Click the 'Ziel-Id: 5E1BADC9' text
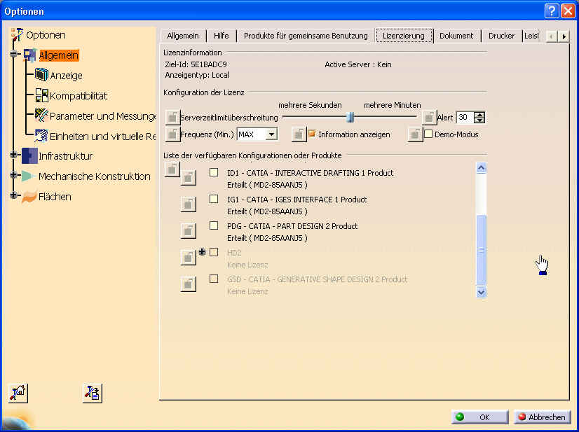Viewport: 579px width, 432px height. 196,64
